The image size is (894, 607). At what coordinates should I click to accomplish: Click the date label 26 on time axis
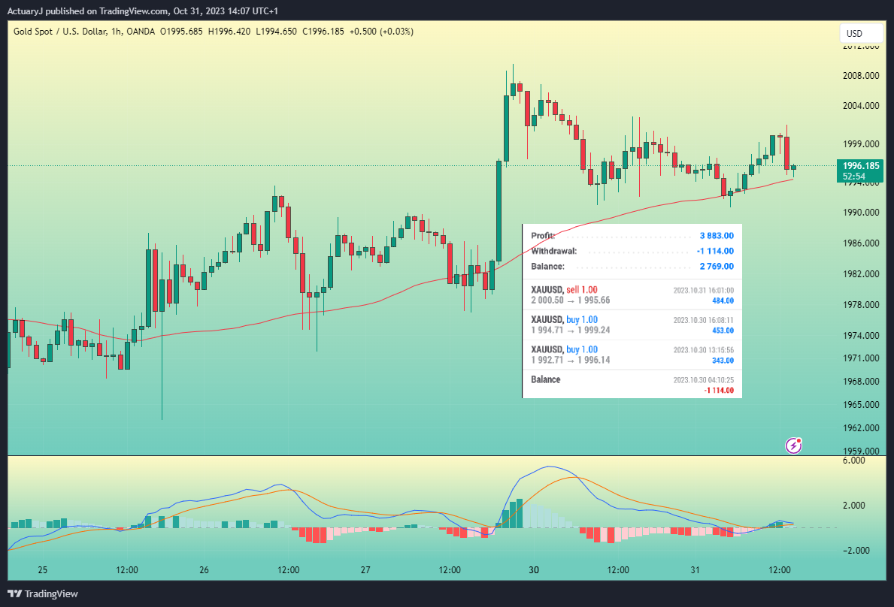pyautogui.click(x=204, y=569)
